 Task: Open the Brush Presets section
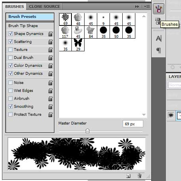pyautogui.click(x=30, y=17)
